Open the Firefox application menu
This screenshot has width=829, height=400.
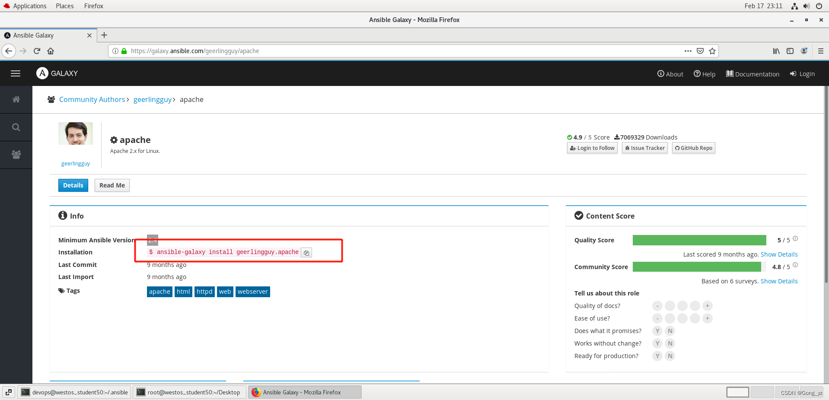[820, 51]
